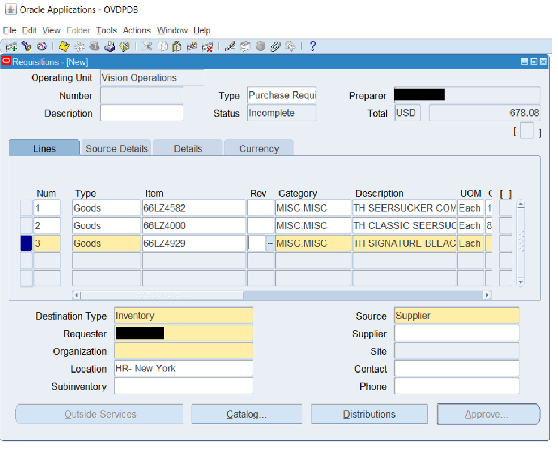Click the Cut scissors icon
Screen dimensions: 558x449
[147, 46]
